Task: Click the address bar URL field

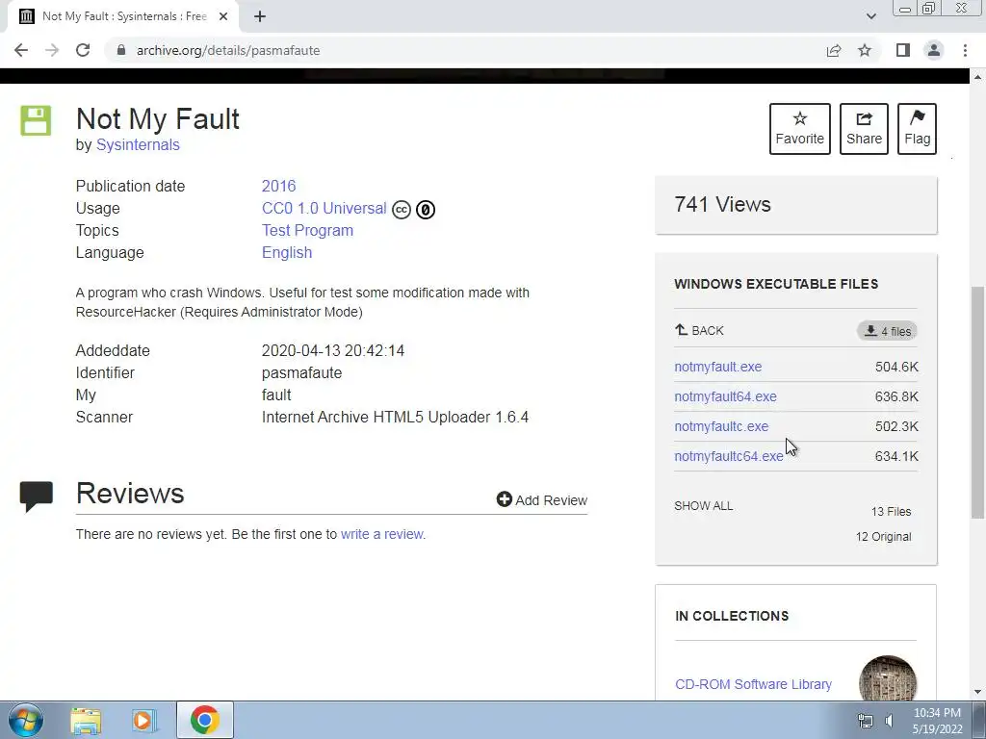Action: coord(465,50)
